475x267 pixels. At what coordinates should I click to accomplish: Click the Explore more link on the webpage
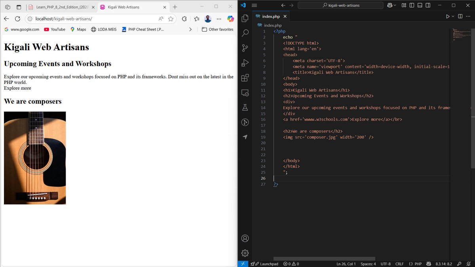[x=17, y=88]
